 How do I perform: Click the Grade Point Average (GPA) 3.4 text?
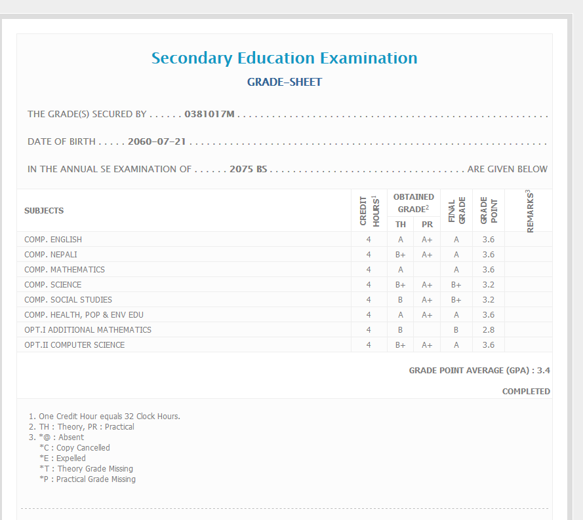[479, 371]
